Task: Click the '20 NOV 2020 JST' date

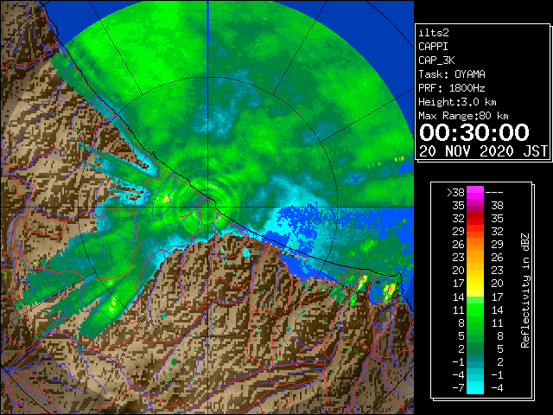Action: pos(483,151)
